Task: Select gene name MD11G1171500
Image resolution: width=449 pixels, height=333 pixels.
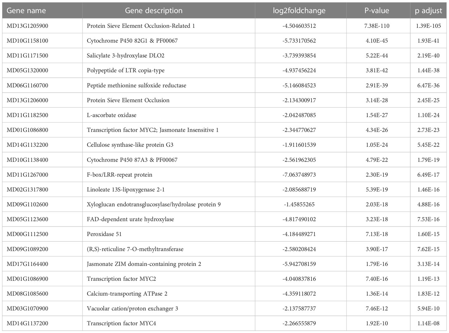Action: (x=27, y=56)
